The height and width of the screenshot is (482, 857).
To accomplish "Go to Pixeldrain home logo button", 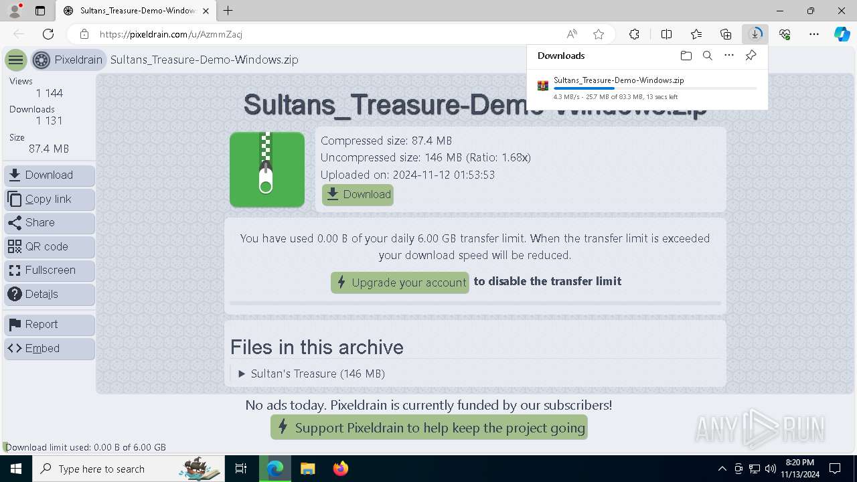I will [69, 60].
